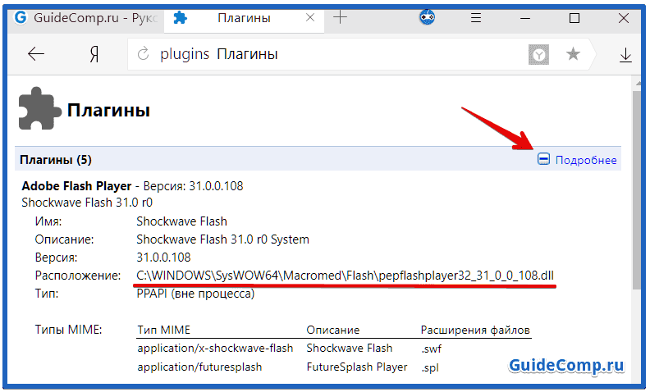
Task: Click the Adobe Flash Player plugin name
Action: tap(76, 186)
